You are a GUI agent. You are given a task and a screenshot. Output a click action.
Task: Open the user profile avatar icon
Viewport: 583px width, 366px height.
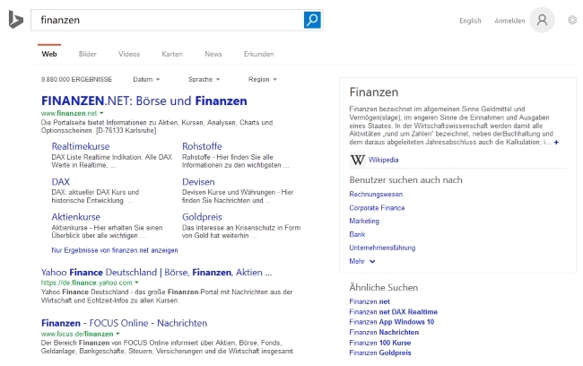[542, 20]
